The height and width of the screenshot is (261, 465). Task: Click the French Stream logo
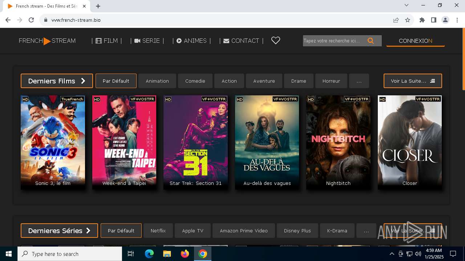tap(47, 41)
